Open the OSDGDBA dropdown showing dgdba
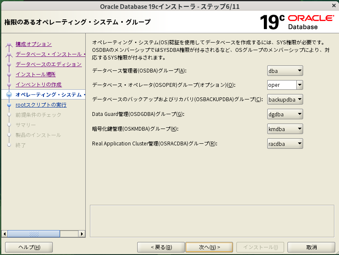The height and width of the screenshot is (255, 339). pyautogui.click(x=285, y=114)
